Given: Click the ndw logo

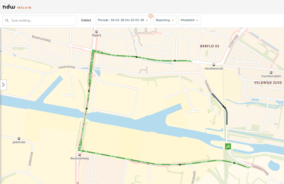Looking at the screenshot, I should pyautogui.click(x=8, y=7).
